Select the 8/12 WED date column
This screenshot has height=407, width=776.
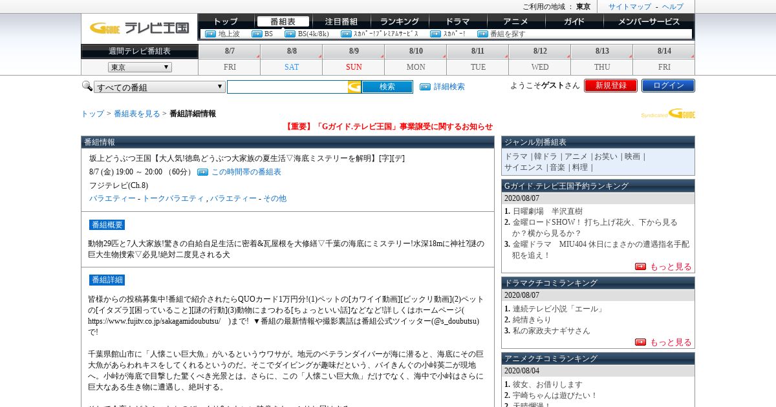540,59
